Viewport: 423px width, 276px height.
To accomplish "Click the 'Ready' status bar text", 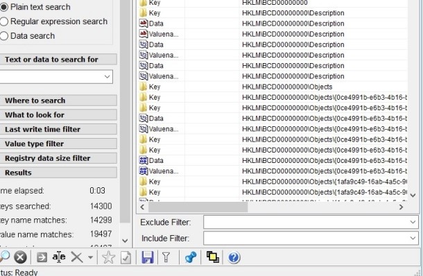I will coord(26,273).
